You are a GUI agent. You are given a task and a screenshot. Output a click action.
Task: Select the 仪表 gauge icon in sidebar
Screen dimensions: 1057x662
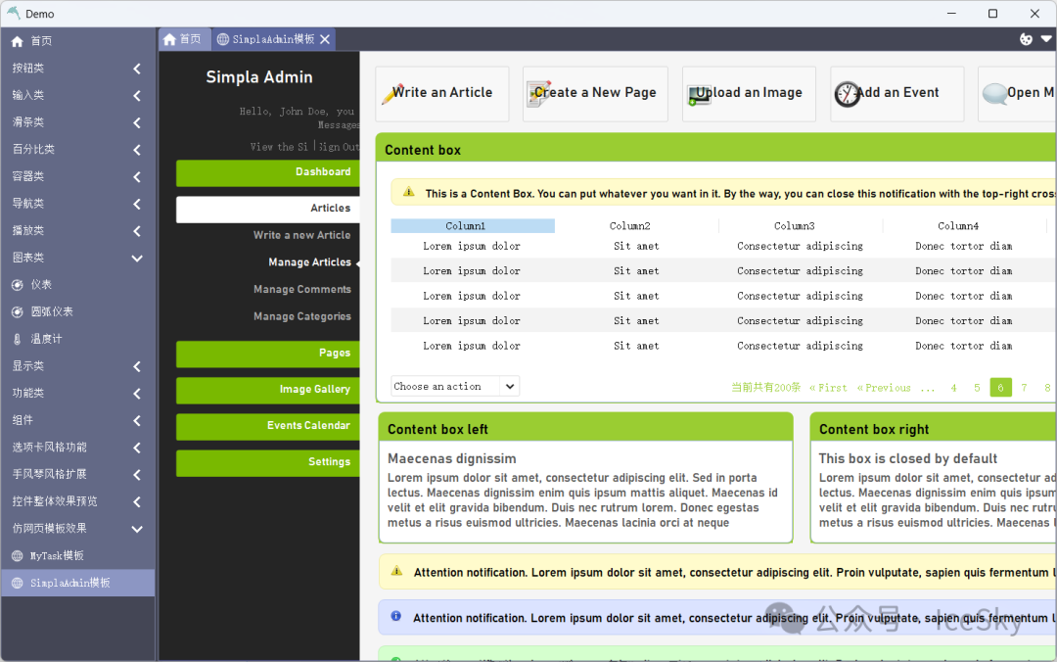[18, 285]
